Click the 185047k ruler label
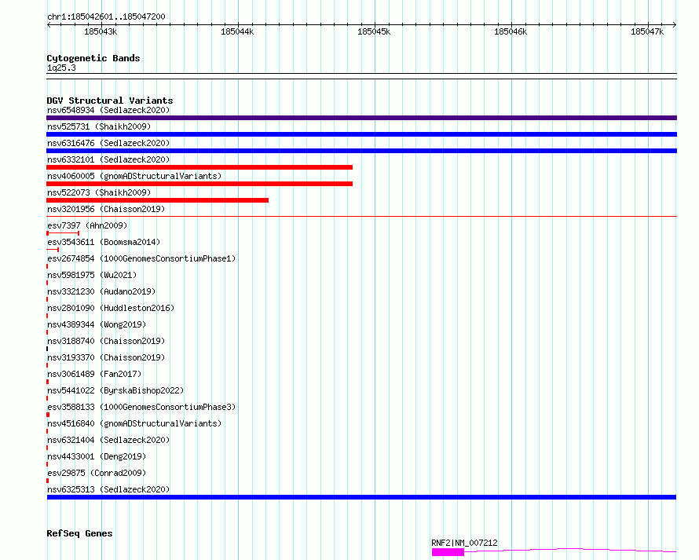This screenshot has height=560, width=699. [647, 31]
